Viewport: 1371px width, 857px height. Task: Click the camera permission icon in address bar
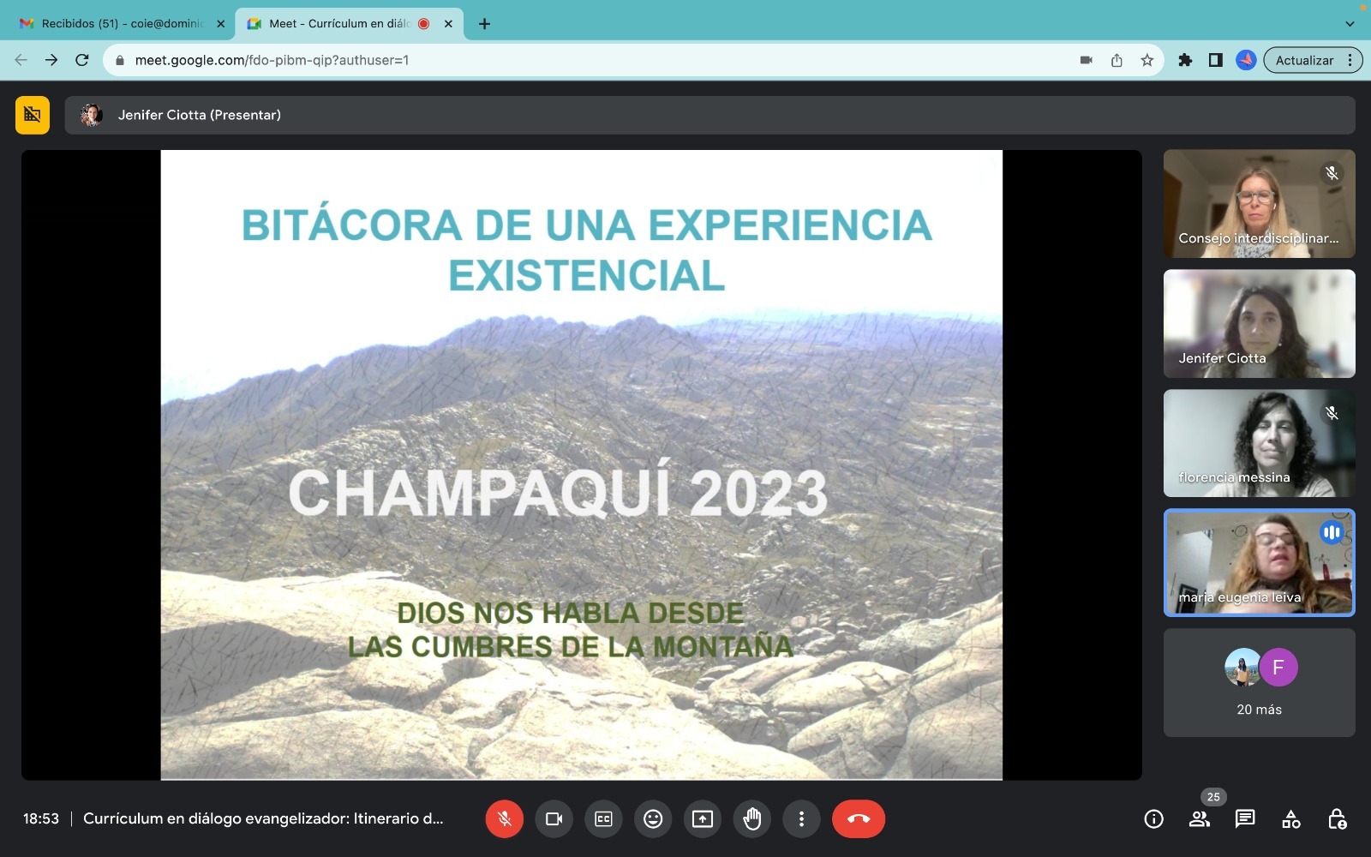[1086, 60]
